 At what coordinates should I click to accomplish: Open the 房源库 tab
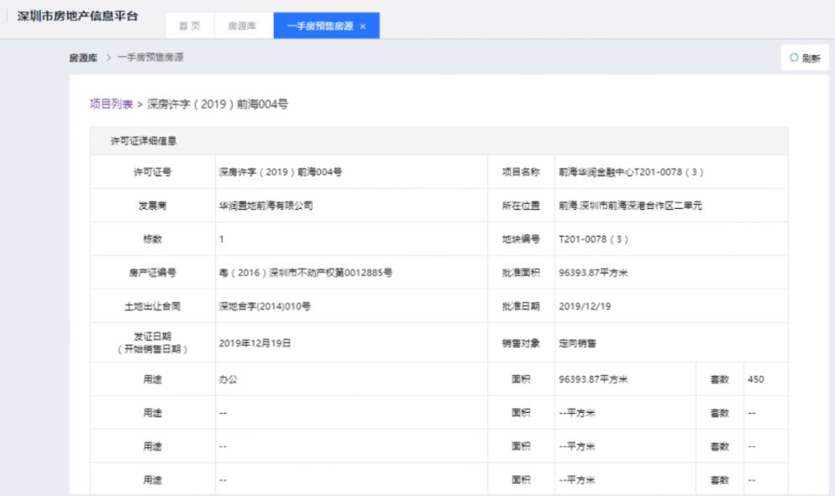click(244, 26)
